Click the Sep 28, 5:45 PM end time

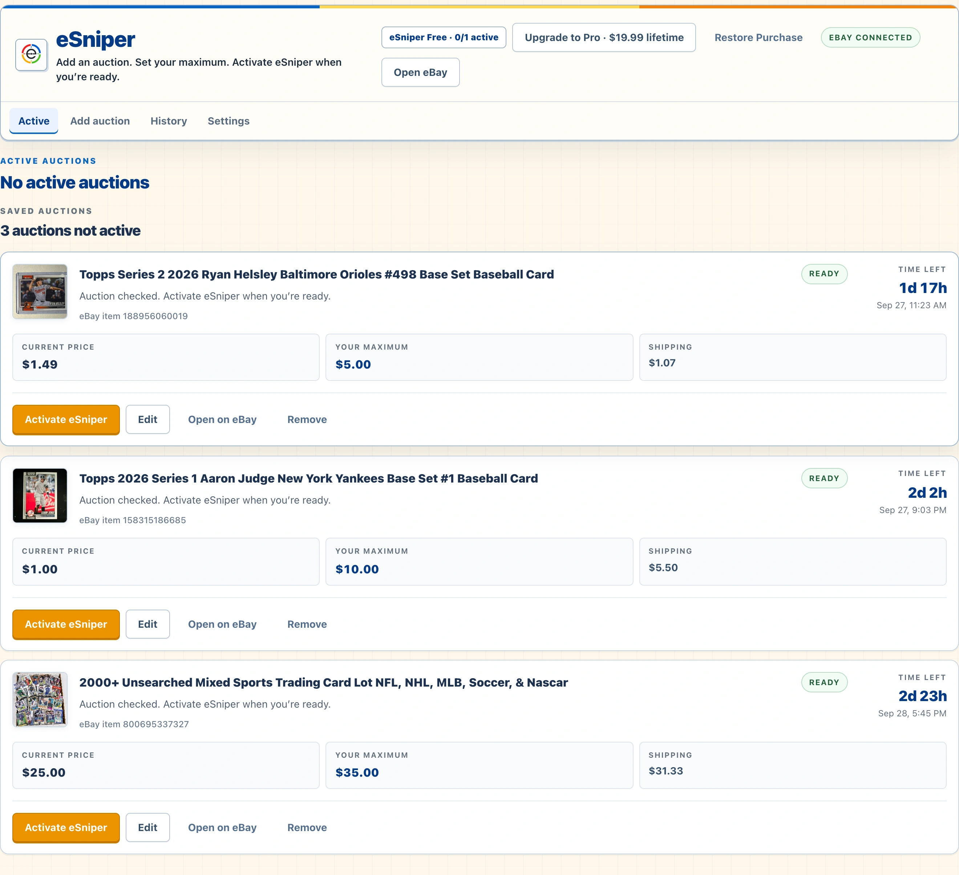pos(913,713)
